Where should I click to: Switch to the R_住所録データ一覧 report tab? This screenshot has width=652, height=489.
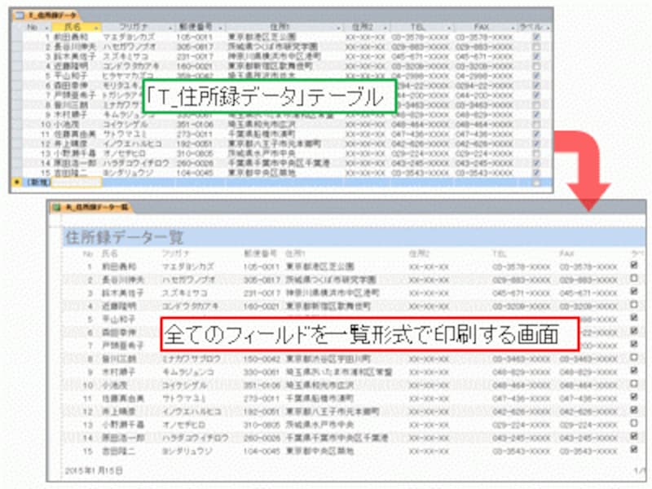point(90,207)
